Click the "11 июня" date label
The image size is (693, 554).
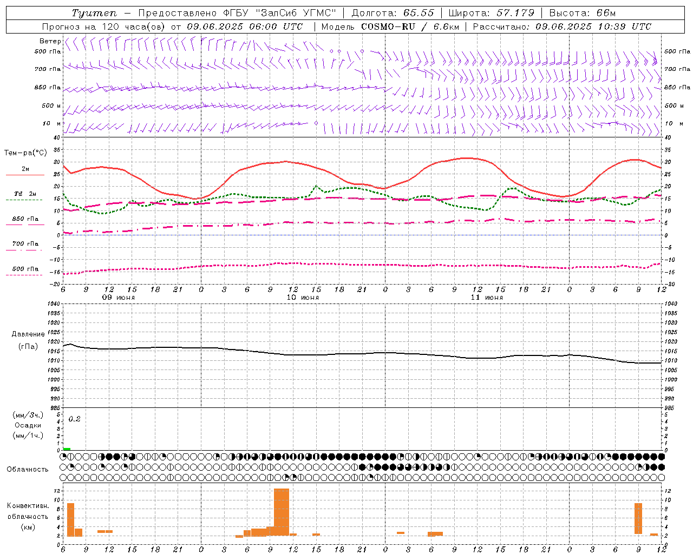click(487, 298)
